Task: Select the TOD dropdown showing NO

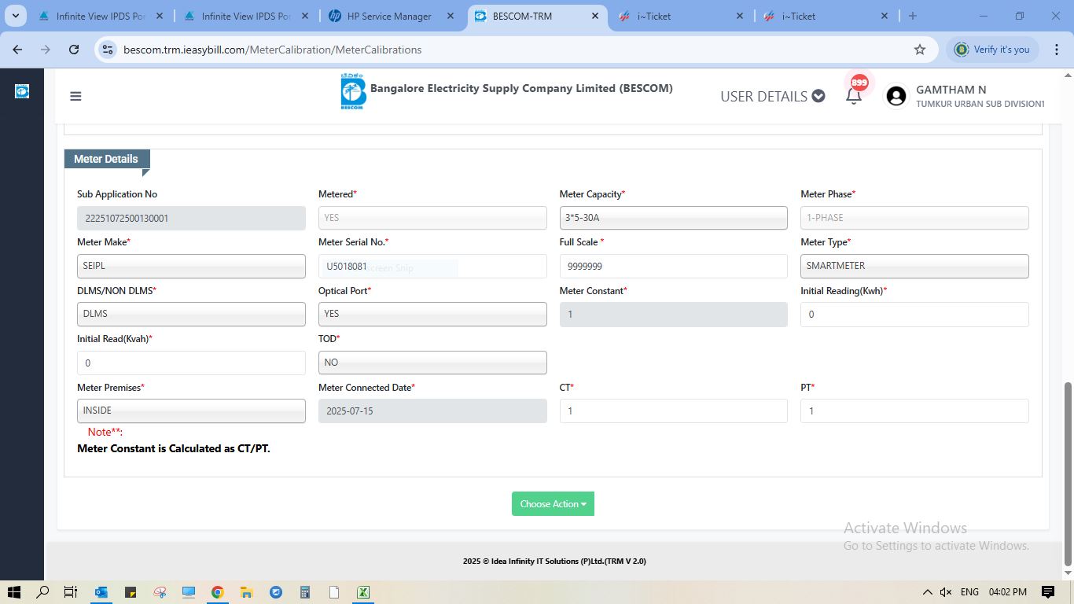Action: (432, 363)
